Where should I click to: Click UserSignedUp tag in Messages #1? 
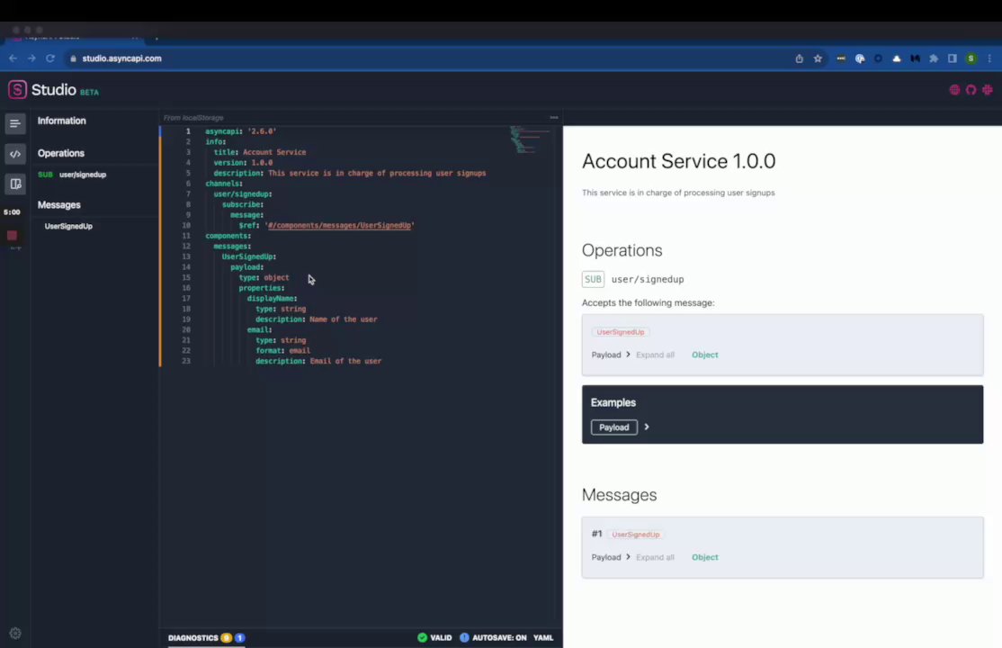pos(635,534)
